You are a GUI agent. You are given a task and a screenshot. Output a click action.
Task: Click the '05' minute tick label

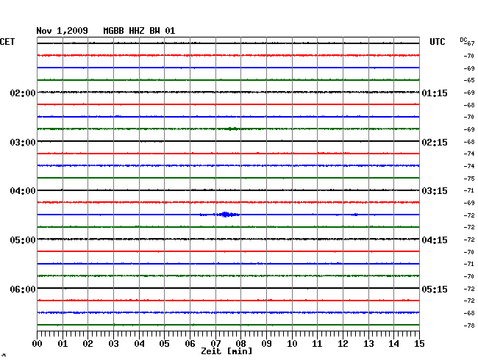click(x=164, y=344)
